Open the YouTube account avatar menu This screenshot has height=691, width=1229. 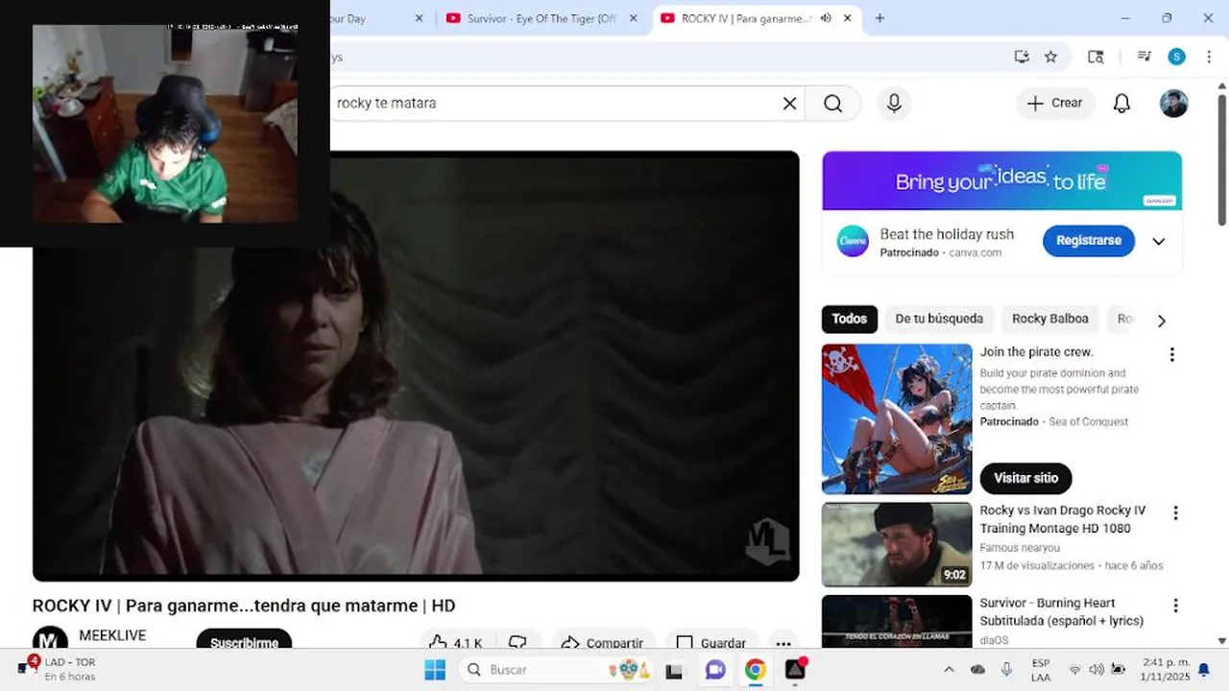[x=1173, y=104]
